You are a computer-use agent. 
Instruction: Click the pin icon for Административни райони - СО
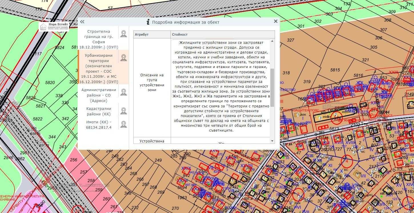click(123, 91)
